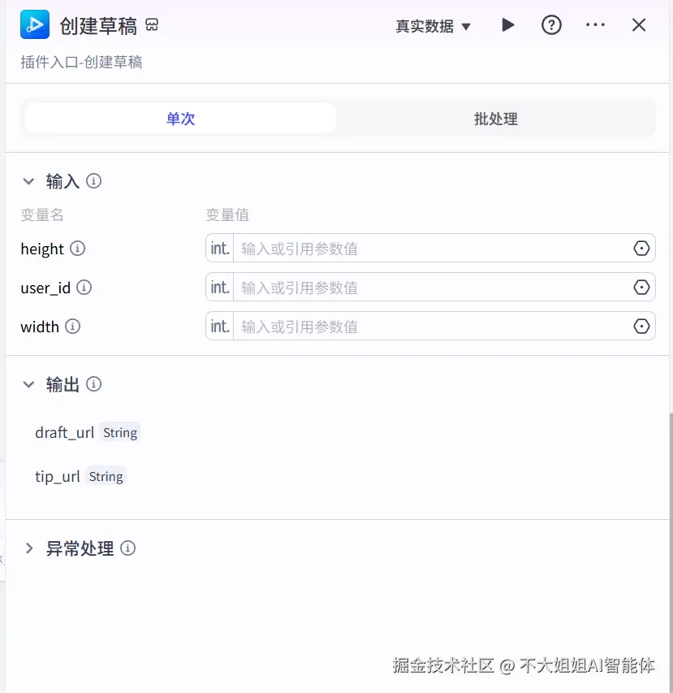
Task: Open the 真实数据 dropdown
Action: coord(434,25)
